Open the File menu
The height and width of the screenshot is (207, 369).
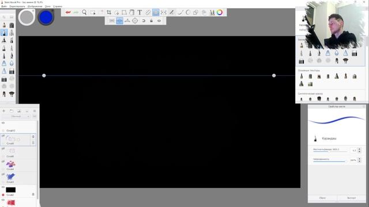4,6
